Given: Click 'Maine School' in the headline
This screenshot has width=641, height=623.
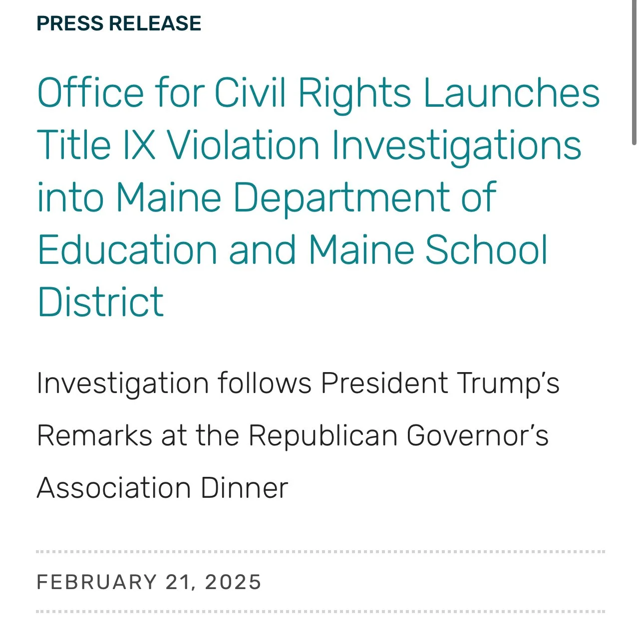Looking at the screenshot, I should click(428, 250).
